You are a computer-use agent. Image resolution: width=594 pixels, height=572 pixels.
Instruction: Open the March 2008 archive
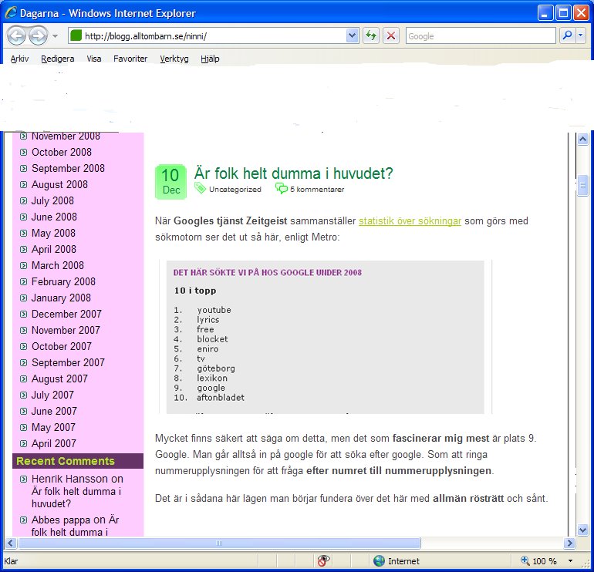coord(58,266)
